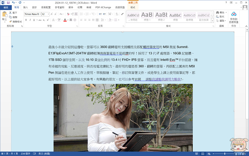Click the Baidu cloud save icon

(234, 14)
